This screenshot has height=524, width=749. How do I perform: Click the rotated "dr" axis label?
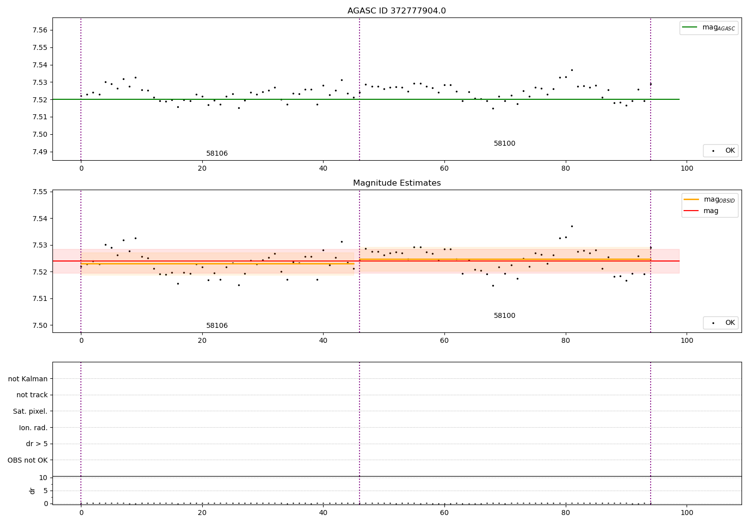[x=32, y=491]
